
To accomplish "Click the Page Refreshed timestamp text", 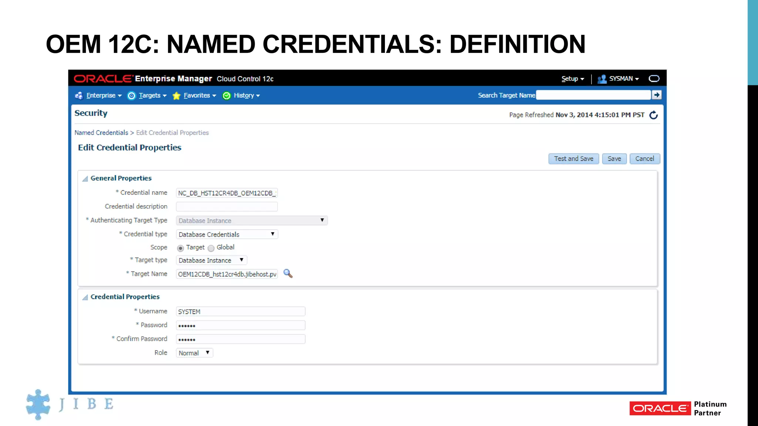I will [577, 115].
